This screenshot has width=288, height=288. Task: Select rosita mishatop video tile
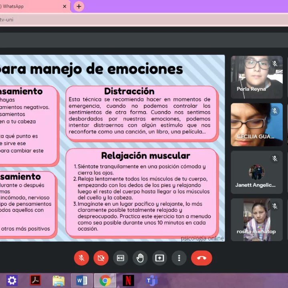point(257,220)
